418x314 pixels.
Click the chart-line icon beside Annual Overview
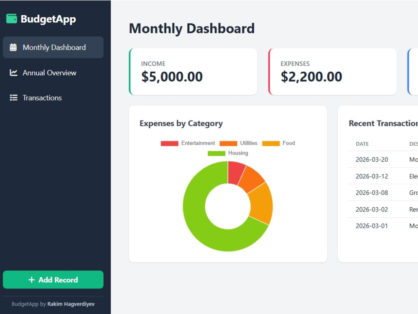coord(13,72)
